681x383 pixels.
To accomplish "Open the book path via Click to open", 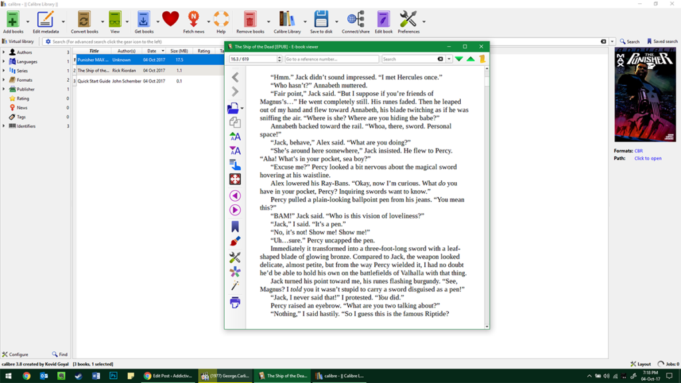I will (x=648, y=158).
